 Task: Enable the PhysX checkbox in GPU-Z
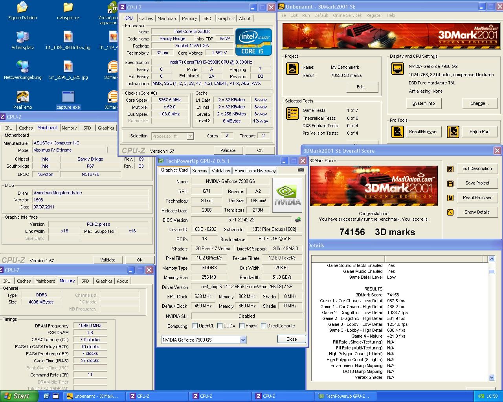tap(242, 326)
